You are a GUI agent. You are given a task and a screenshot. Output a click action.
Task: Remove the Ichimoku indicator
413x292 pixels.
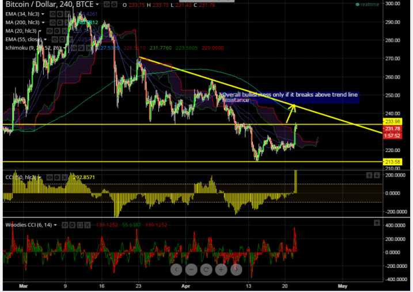89,48
